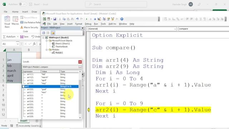
Task: Click the Redo arrow in VBA toolbar
Action: click(82, 19)
